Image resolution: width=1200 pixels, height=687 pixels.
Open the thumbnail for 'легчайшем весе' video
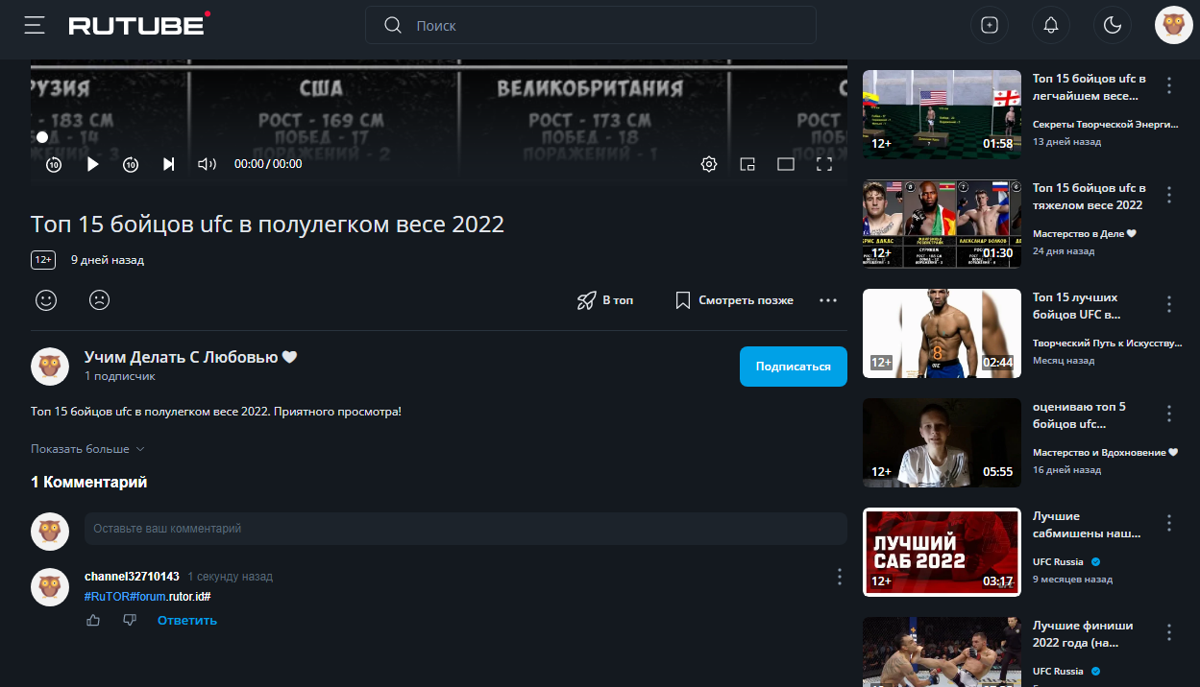[x=942, y=114]
